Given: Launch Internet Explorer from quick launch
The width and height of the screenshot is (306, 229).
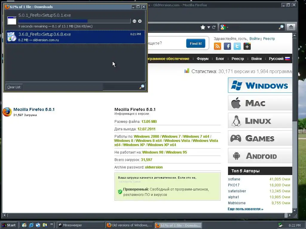Looking at the screenshot, I should tap(31, 225).
